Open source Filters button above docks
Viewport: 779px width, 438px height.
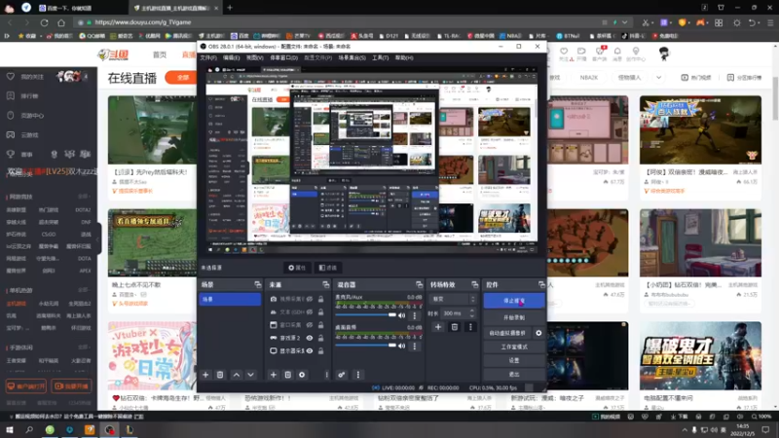tap(327, 268)
